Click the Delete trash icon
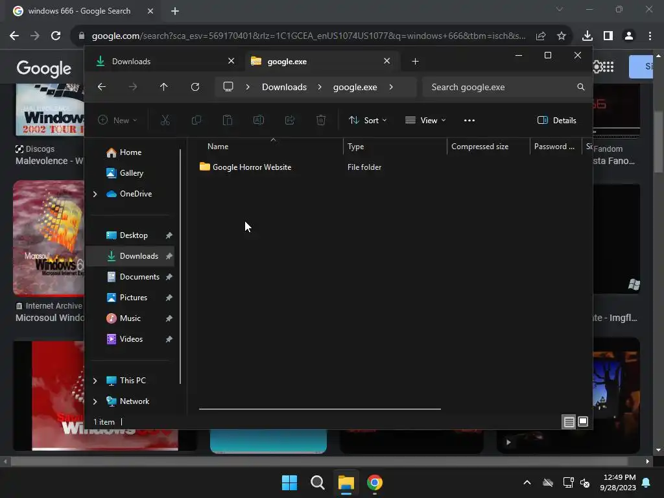This screenshot has width=664, height=498. point(321,120)
